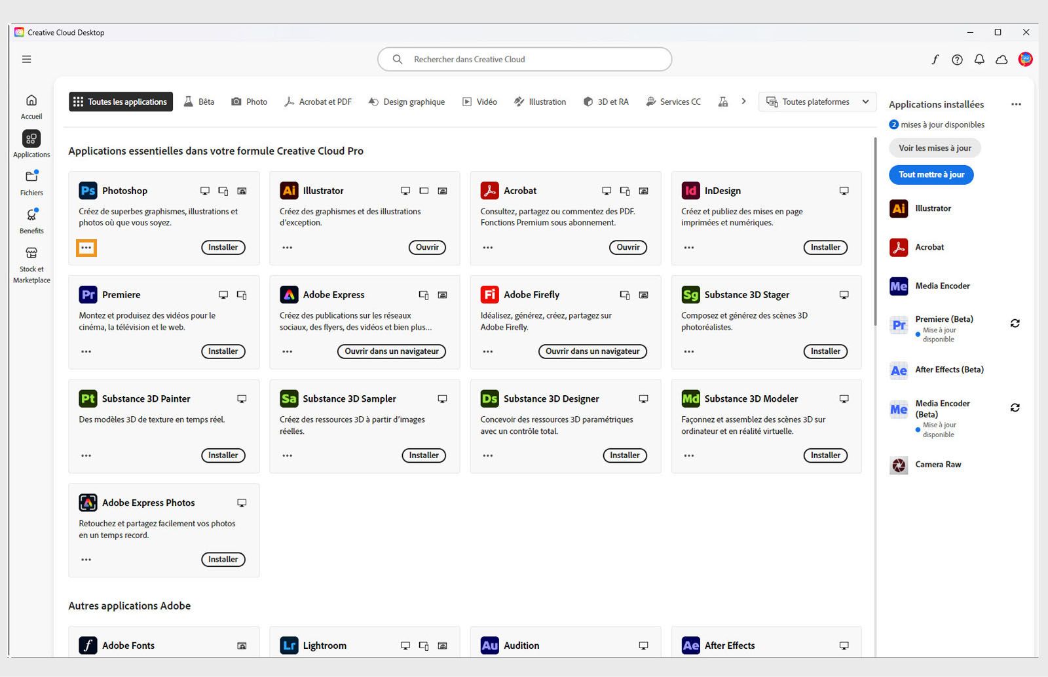Click the vertical scrollbar of the app list
This screenshot has width=1048, height=677.
point(875,229)
